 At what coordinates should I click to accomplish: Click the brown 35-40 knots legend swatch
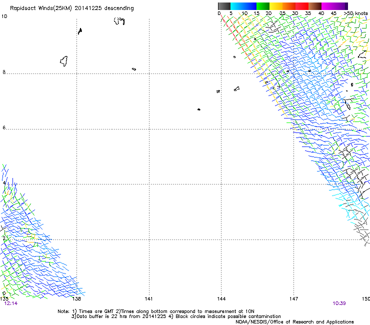pyautogui.click(x=315, y=6)
